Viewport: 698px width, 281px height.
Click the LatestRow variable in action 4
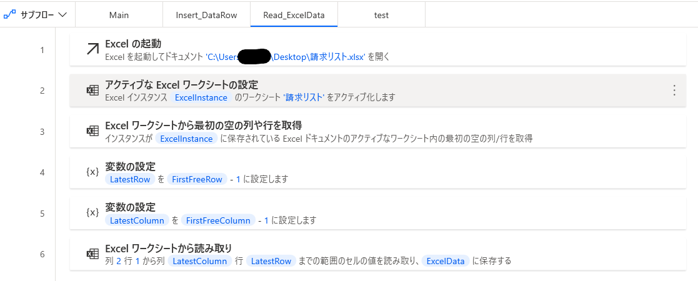tap(130, 179)
